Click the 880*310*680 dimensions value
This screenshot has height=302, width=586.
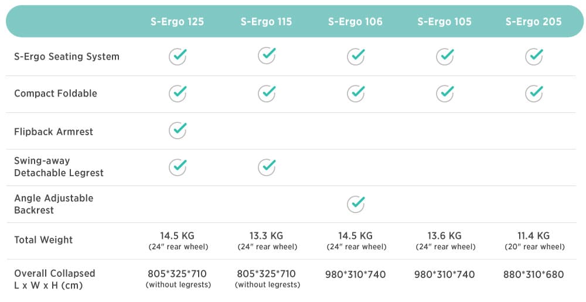pos(534,274)
